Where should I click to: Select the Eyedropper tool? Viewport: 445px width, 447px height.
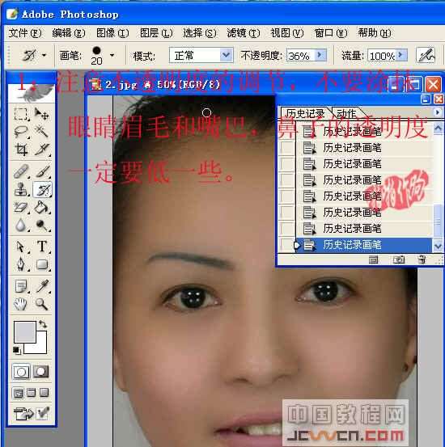[42, 286]
